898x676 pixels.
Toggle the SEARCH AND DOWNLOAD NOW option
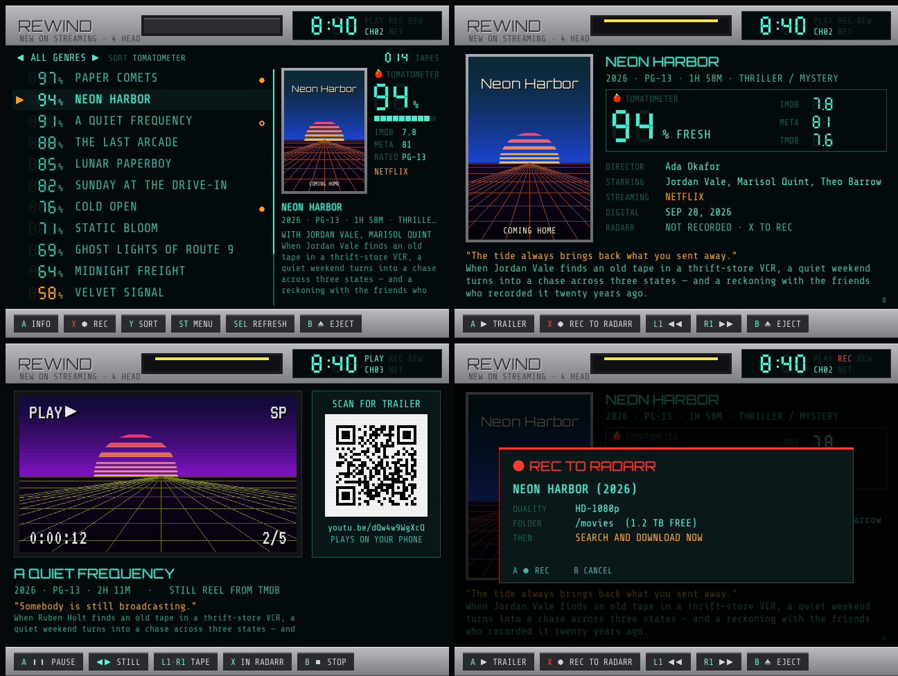(639, 537)
